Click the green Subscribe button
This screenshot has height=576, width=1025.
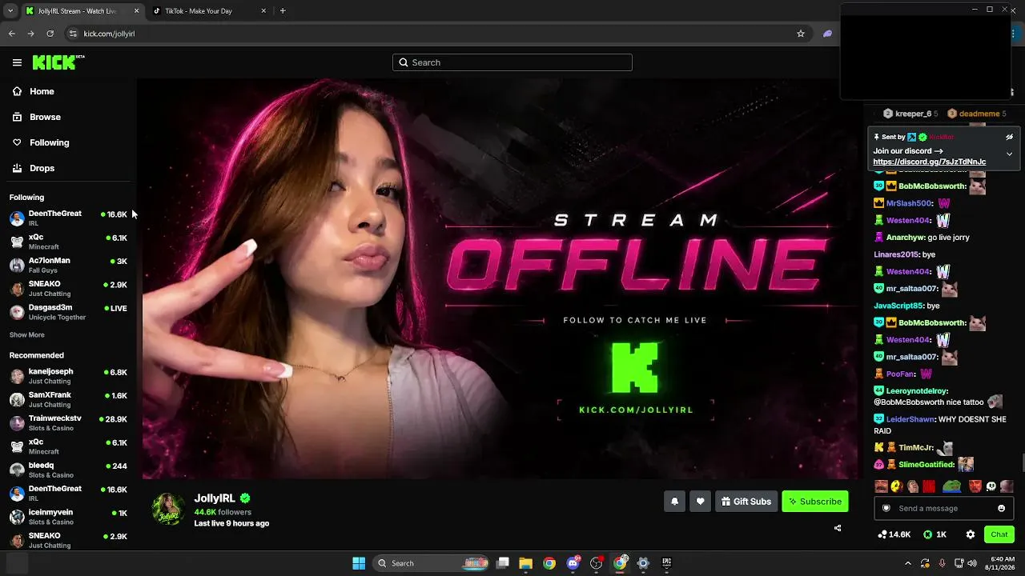pos(815,502)
